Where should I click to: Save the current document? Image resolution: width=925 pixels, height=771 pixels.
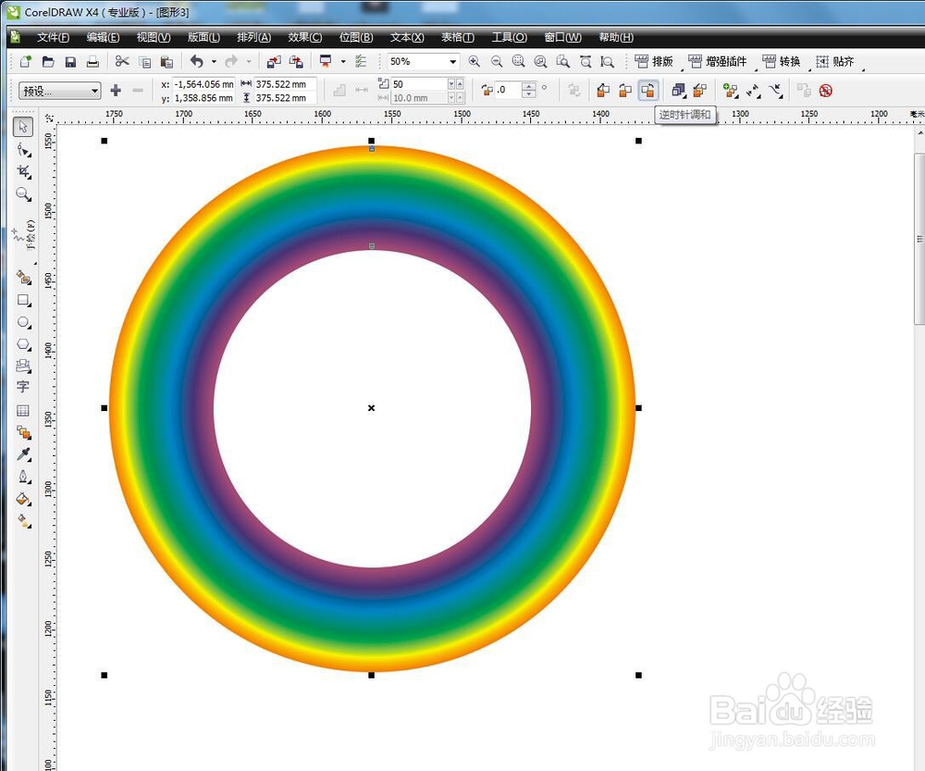click(70, 61)
